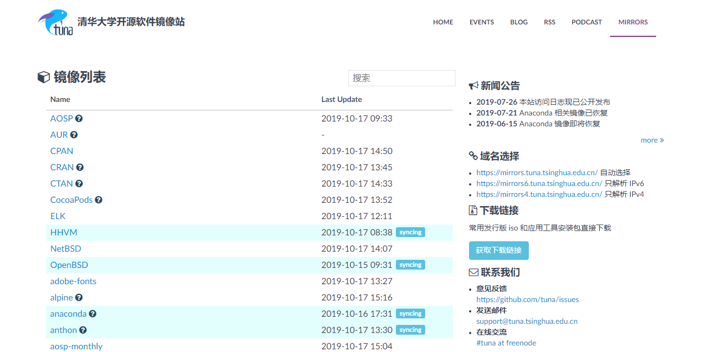Select the 2019-07-26 news announcement
Screen dimensions: 718x352
point(543,102)
